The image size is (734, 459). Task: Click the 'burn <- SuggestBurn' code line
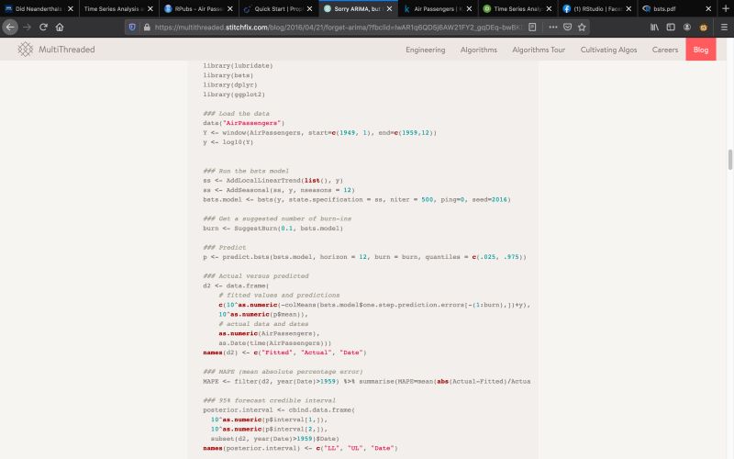pos(272,228)
